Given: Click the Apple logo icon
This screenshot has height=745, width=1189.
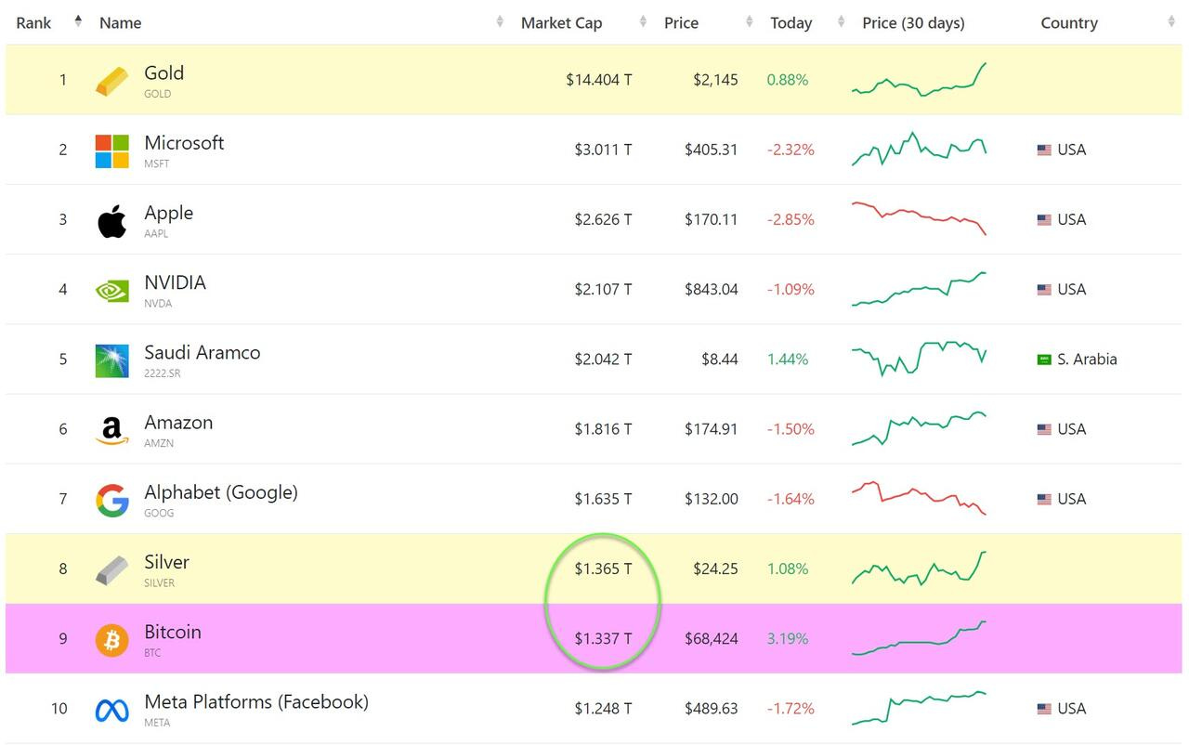Looking at the screenshot, I should point(112,221).
